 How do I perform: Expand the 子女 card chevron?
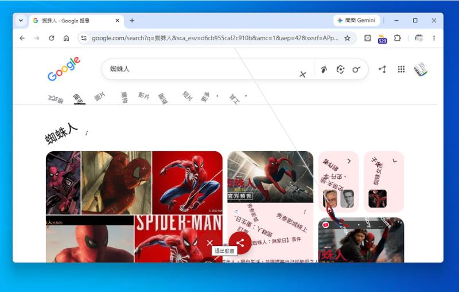click(395, 160)
